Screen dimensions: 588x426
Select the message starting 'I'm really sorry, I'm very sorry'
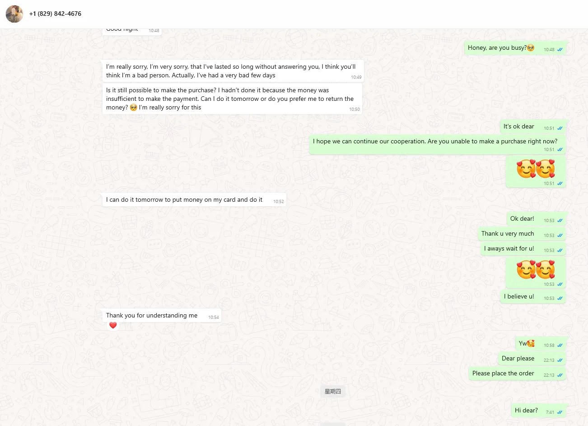point(233,71)
